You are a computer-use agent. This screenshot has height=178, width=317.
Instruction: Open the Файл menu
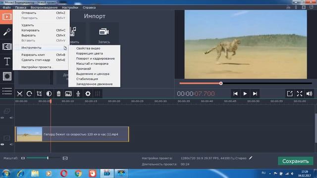point(6,7)
